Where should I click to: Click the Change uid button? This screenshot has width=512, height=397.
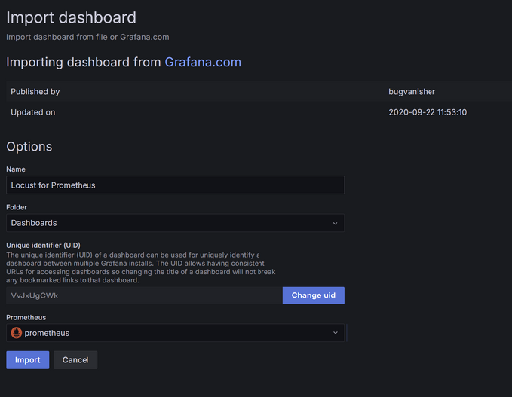(313, 295)
